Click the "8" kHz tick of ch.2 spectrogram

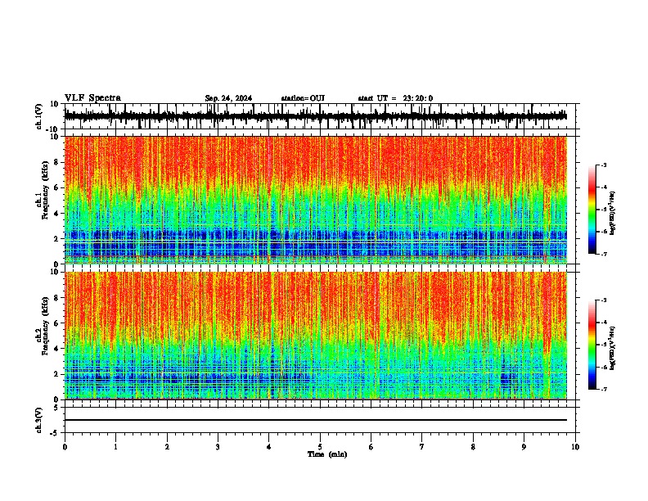coord(57,298)
